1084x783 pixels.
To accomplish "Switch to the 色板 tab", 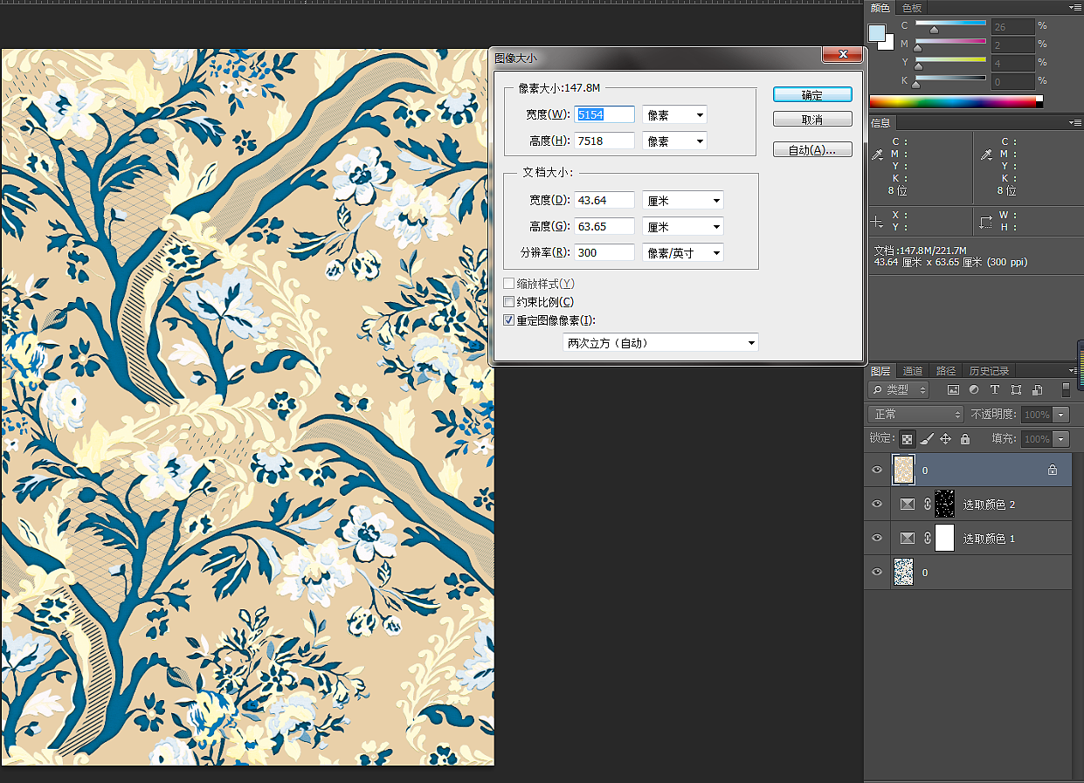I will click(911, 7).
